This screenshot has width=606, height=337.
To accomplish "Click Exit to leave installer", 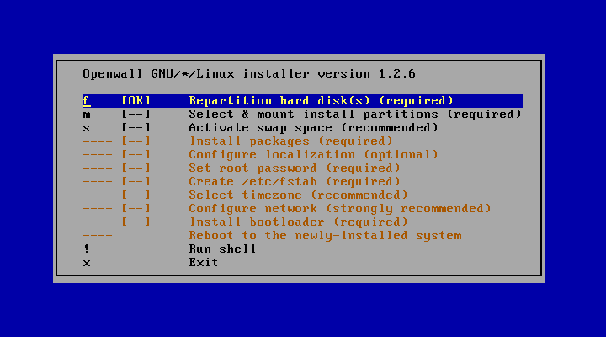I will [204, 263].
